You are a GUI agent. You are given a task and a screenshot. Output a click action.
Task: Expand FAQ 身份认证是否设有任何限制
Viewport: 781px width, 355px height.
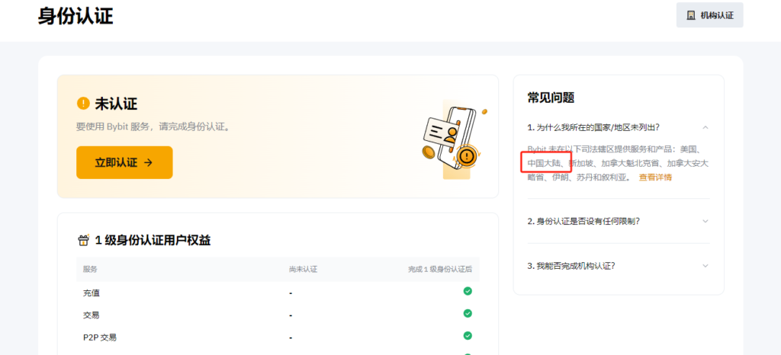pos(705,221)
